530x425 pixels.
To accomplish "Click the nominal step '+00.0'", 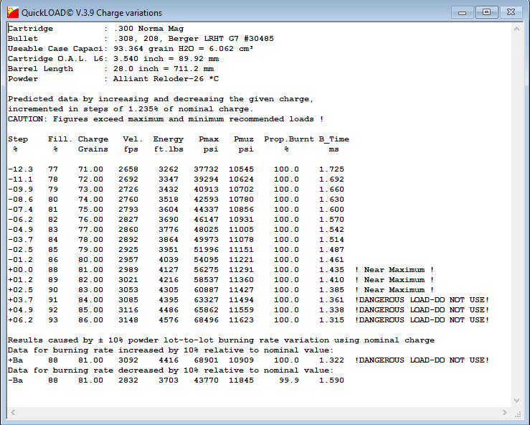I will tap(20, 270).
